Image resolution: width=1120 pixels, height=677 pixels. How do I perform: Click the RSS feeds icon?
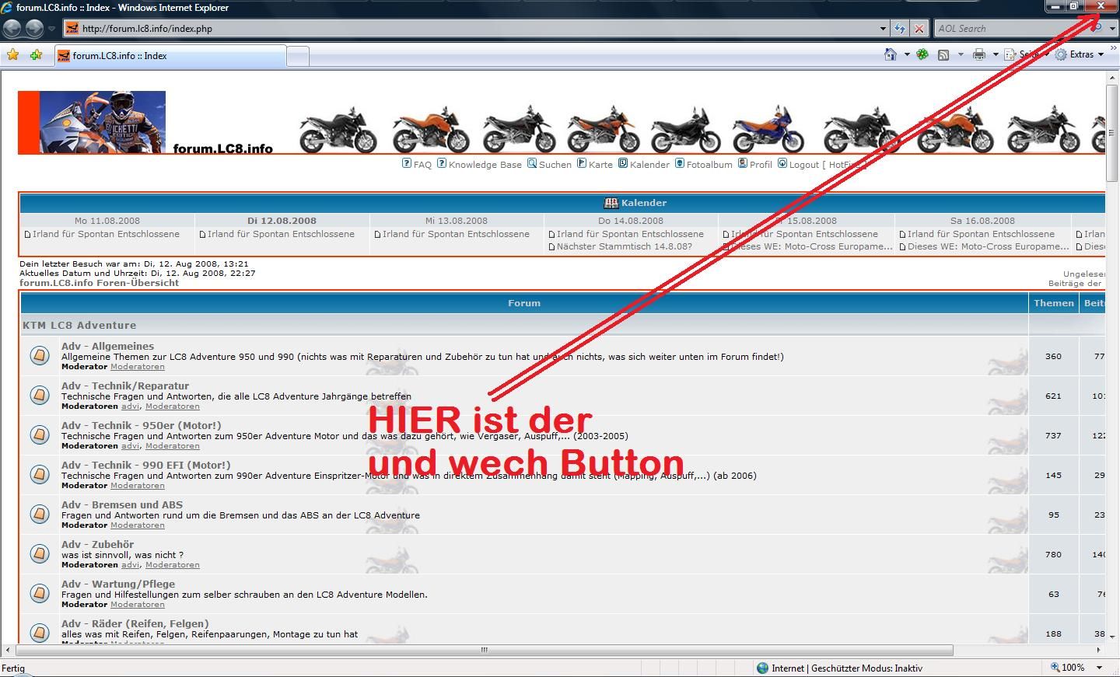click(x=943, y=54)
